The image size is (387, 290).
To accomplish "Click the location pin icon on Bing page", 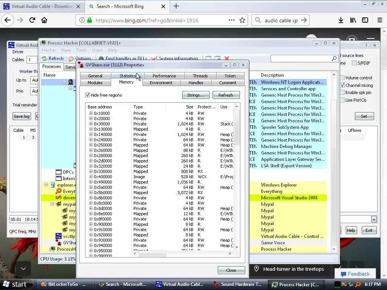I will coord(257,269).
